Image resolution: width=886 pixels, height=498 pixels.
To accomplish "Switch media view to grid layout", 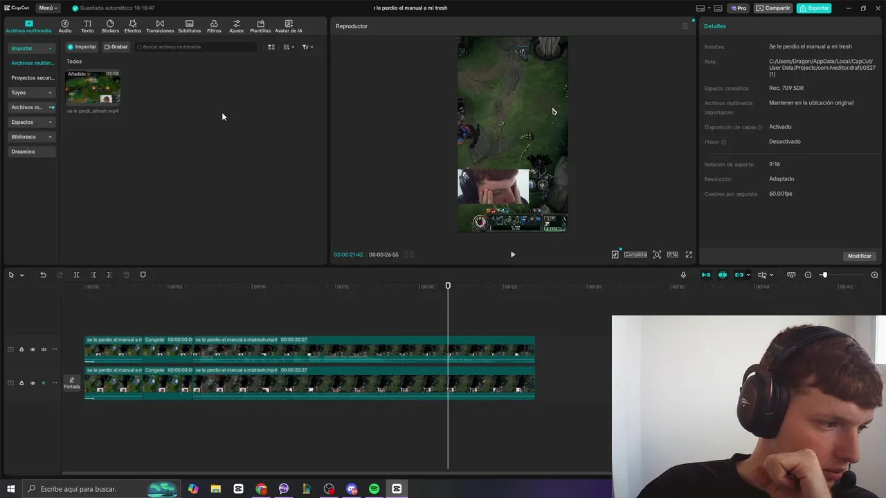I will click(x=271, y=47).
